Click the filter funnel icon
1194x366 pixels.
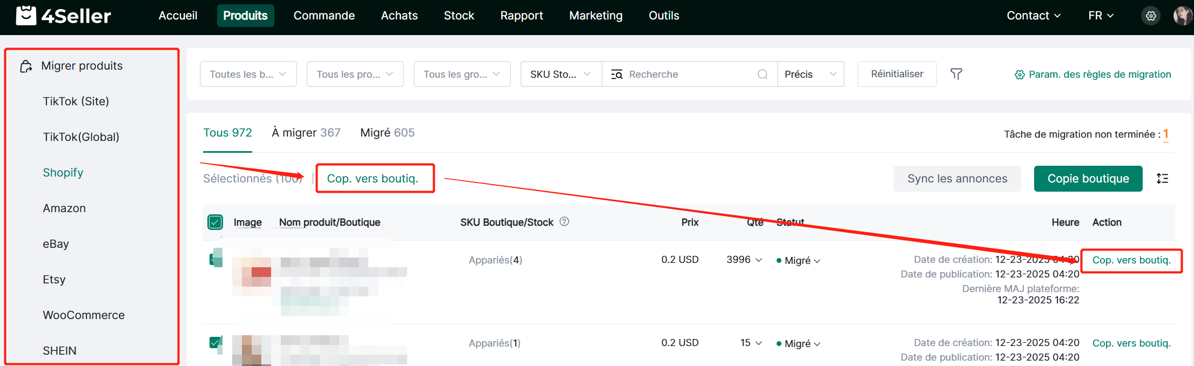pos(956,74)
